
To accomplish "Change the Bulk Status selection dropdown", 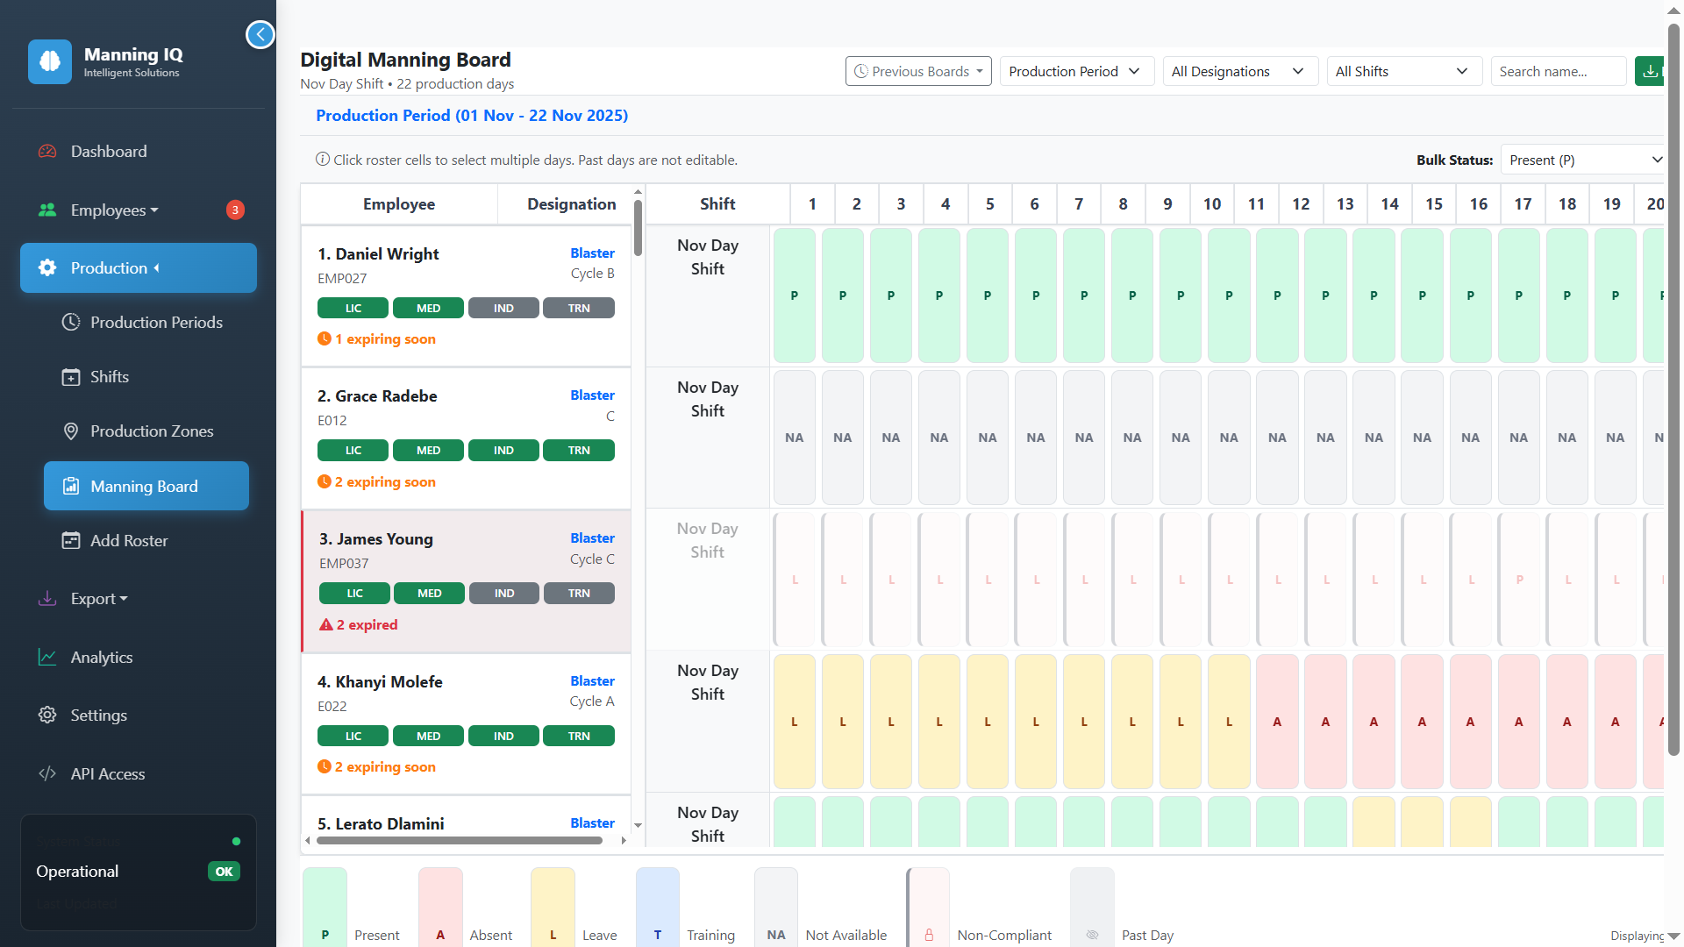I will (x=1582, y=160).
